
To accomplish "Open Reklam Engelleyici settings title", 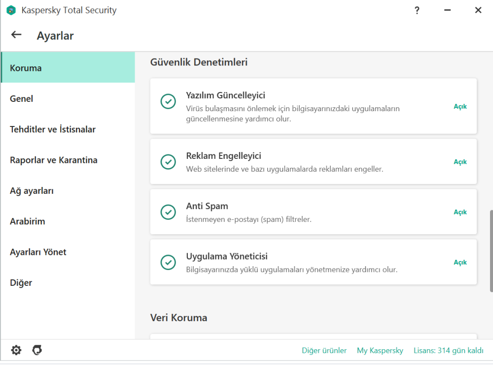I will click(223, 155).
